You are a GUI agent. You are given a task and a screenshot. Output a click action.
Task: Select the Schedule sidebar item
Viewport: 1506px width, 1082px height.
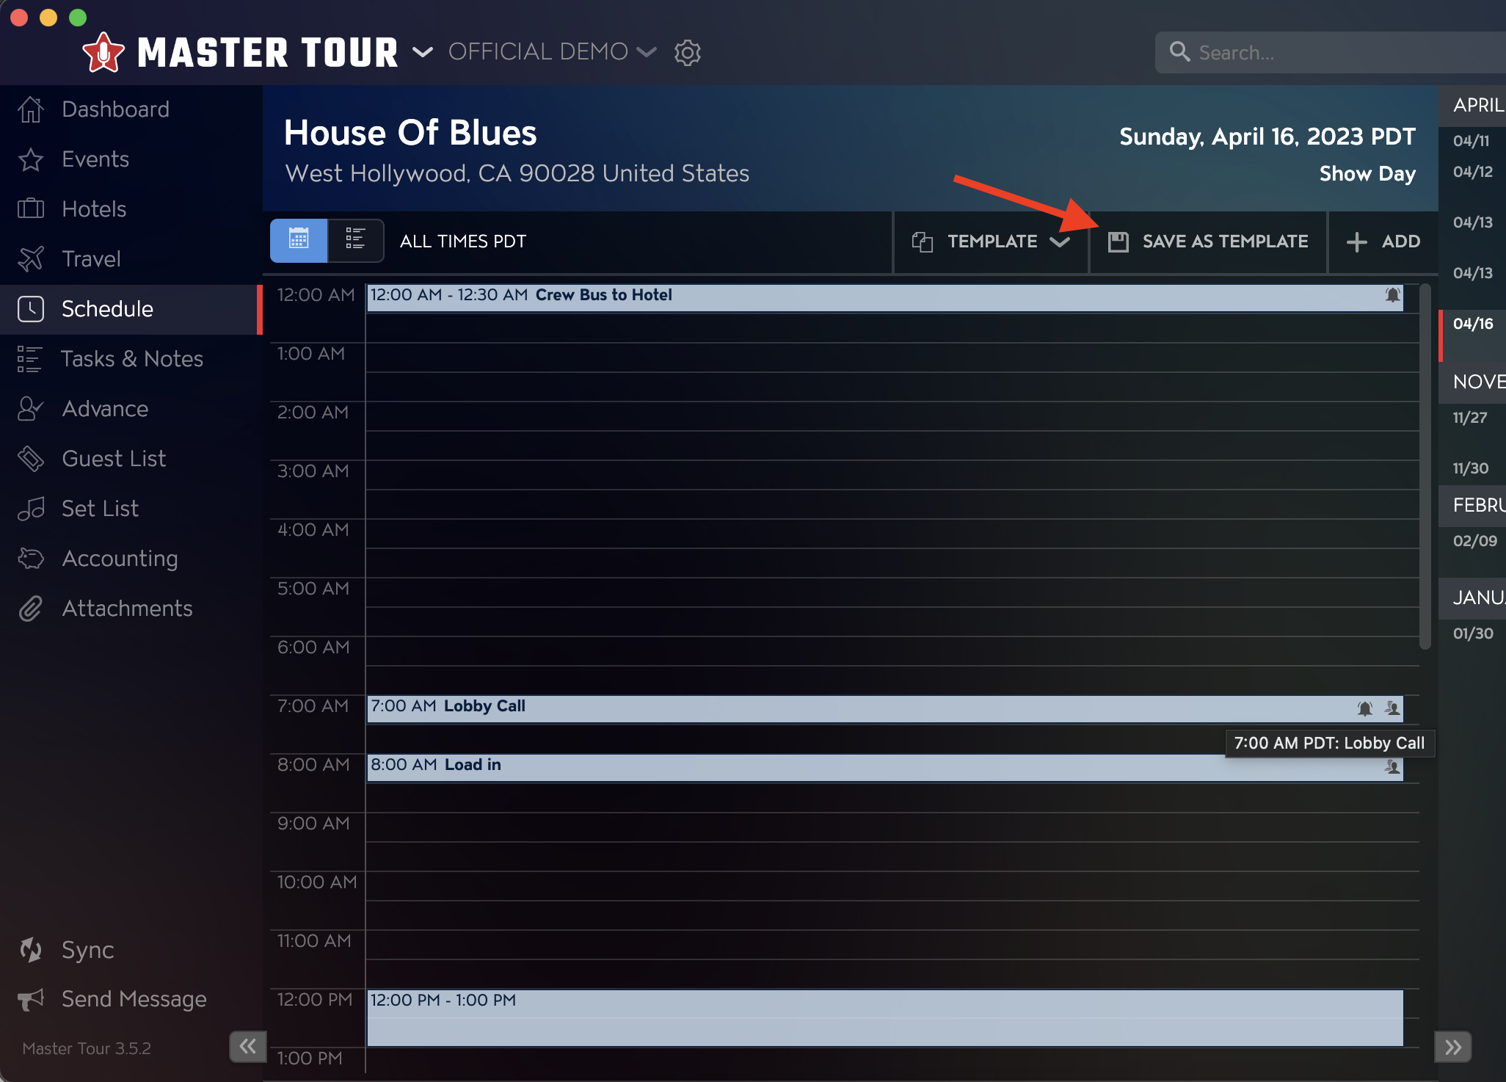pyautogui.click(x=131, y=309)
